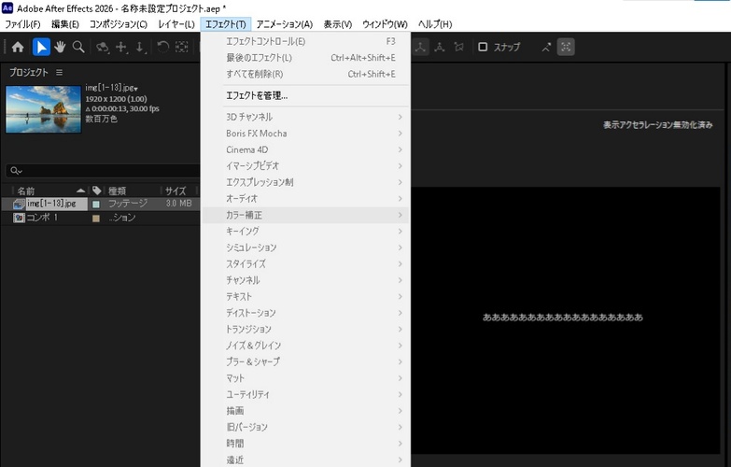Image resolution: width=731 pixels, height=467 pixels.
Task: Open the 表示(V) menu
Action: click(x=338, y=24)
